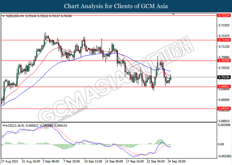Click the 31 Aug 16:00 time label

(31, 161)
